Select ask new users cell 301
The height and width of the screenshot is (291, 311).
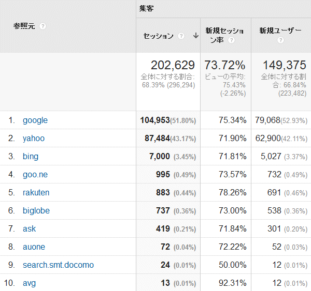point(274,229)
